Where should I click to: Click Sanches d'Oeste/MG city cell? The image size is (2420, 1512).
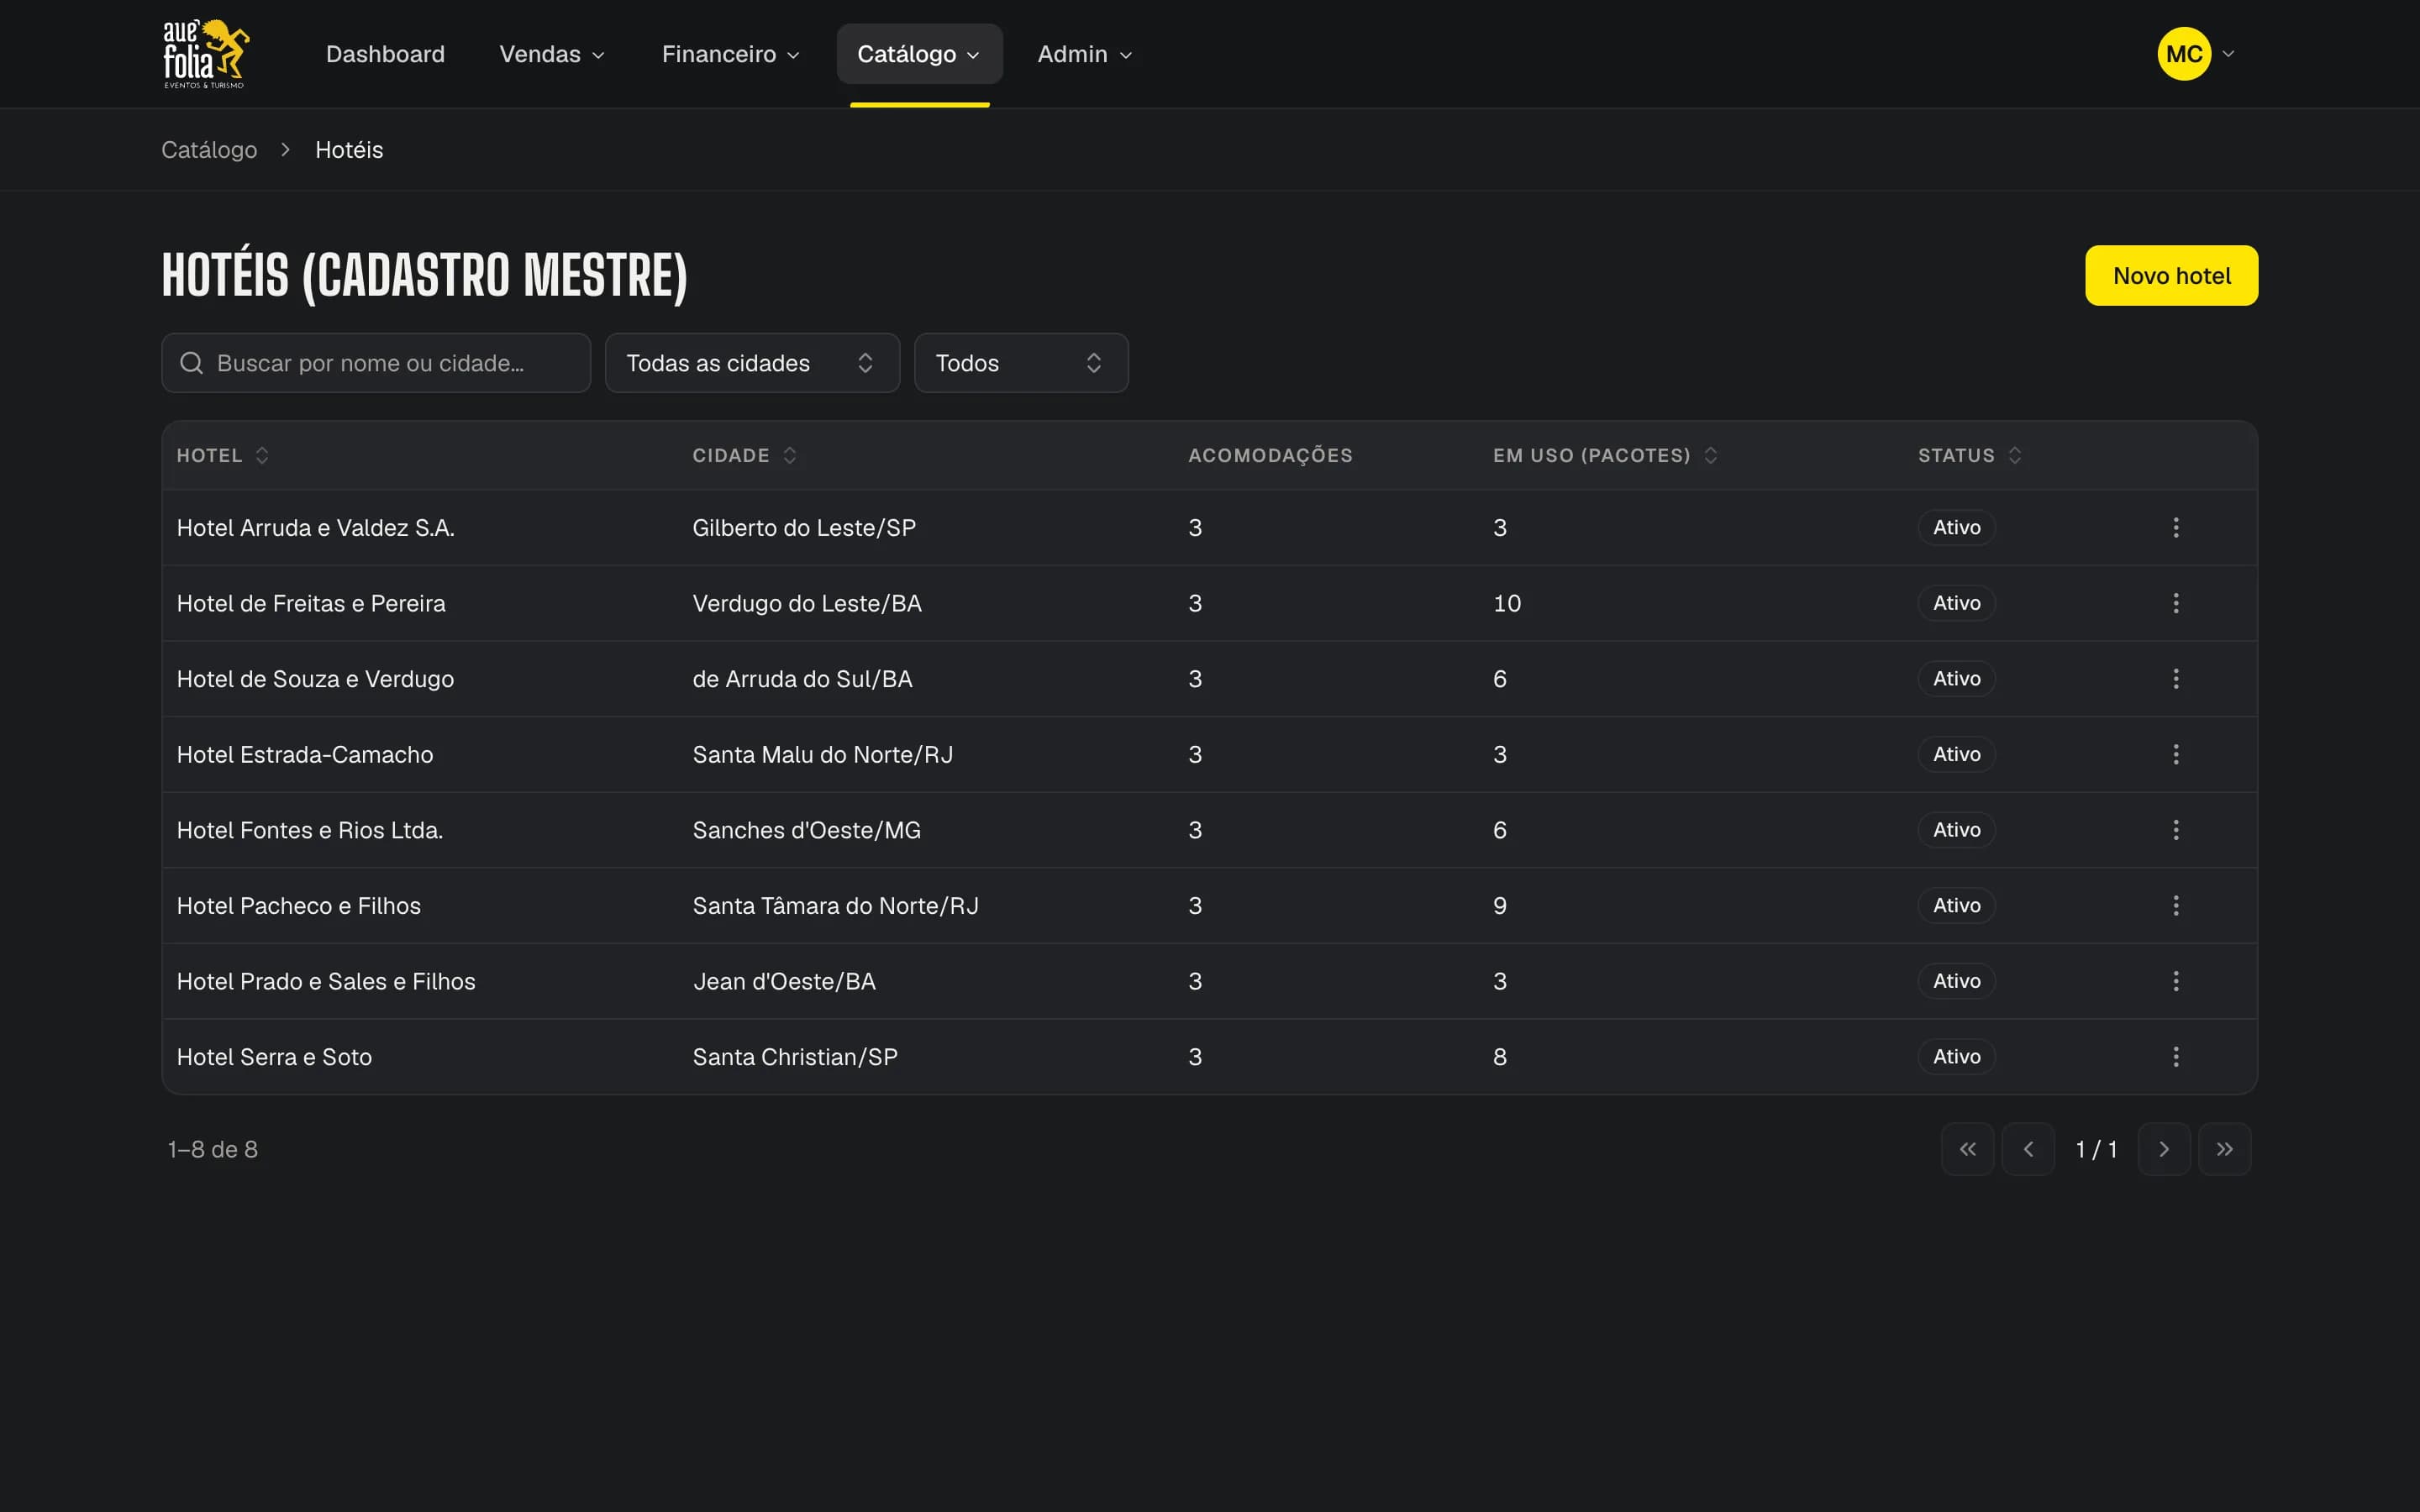[806, 830]
